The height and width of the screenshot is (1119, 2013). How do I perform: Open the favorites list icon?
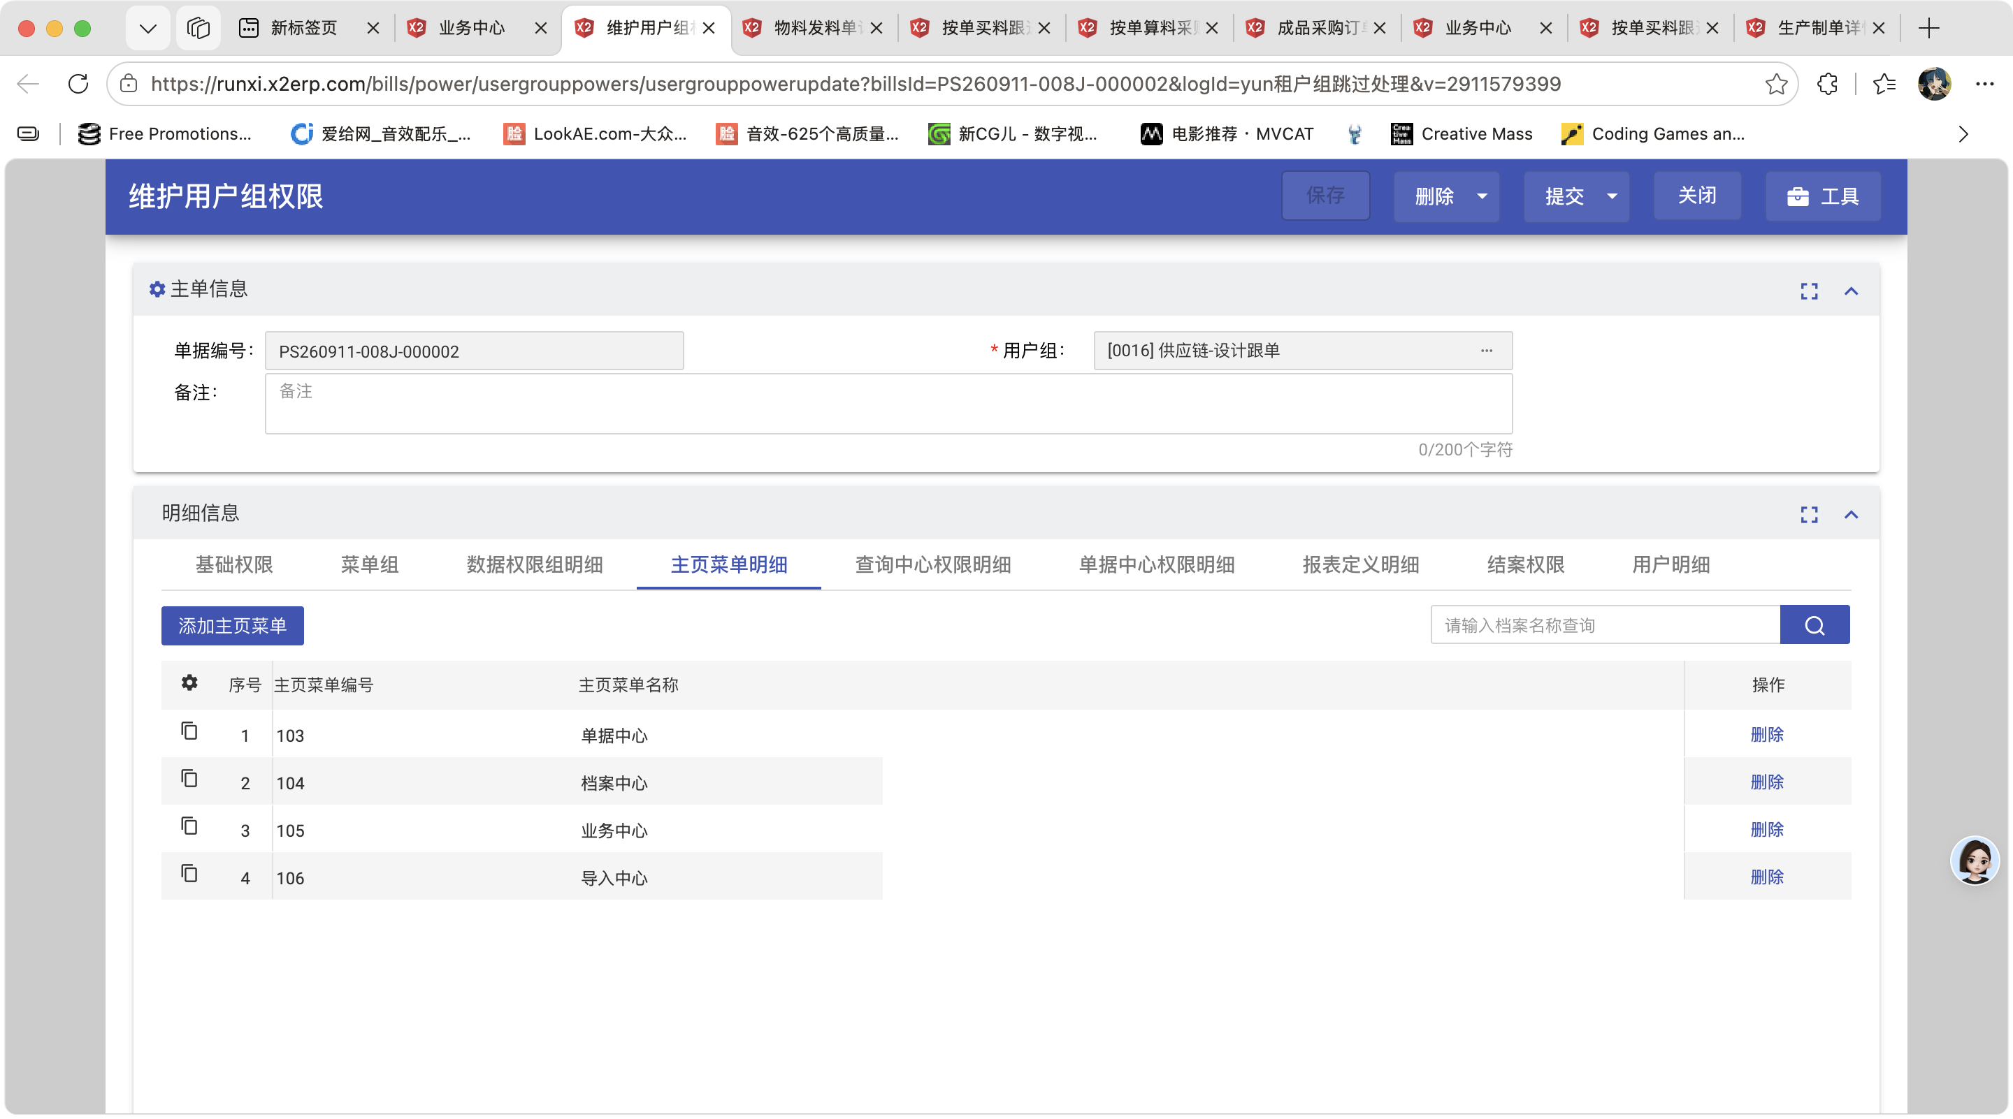tap(1884, 84)
